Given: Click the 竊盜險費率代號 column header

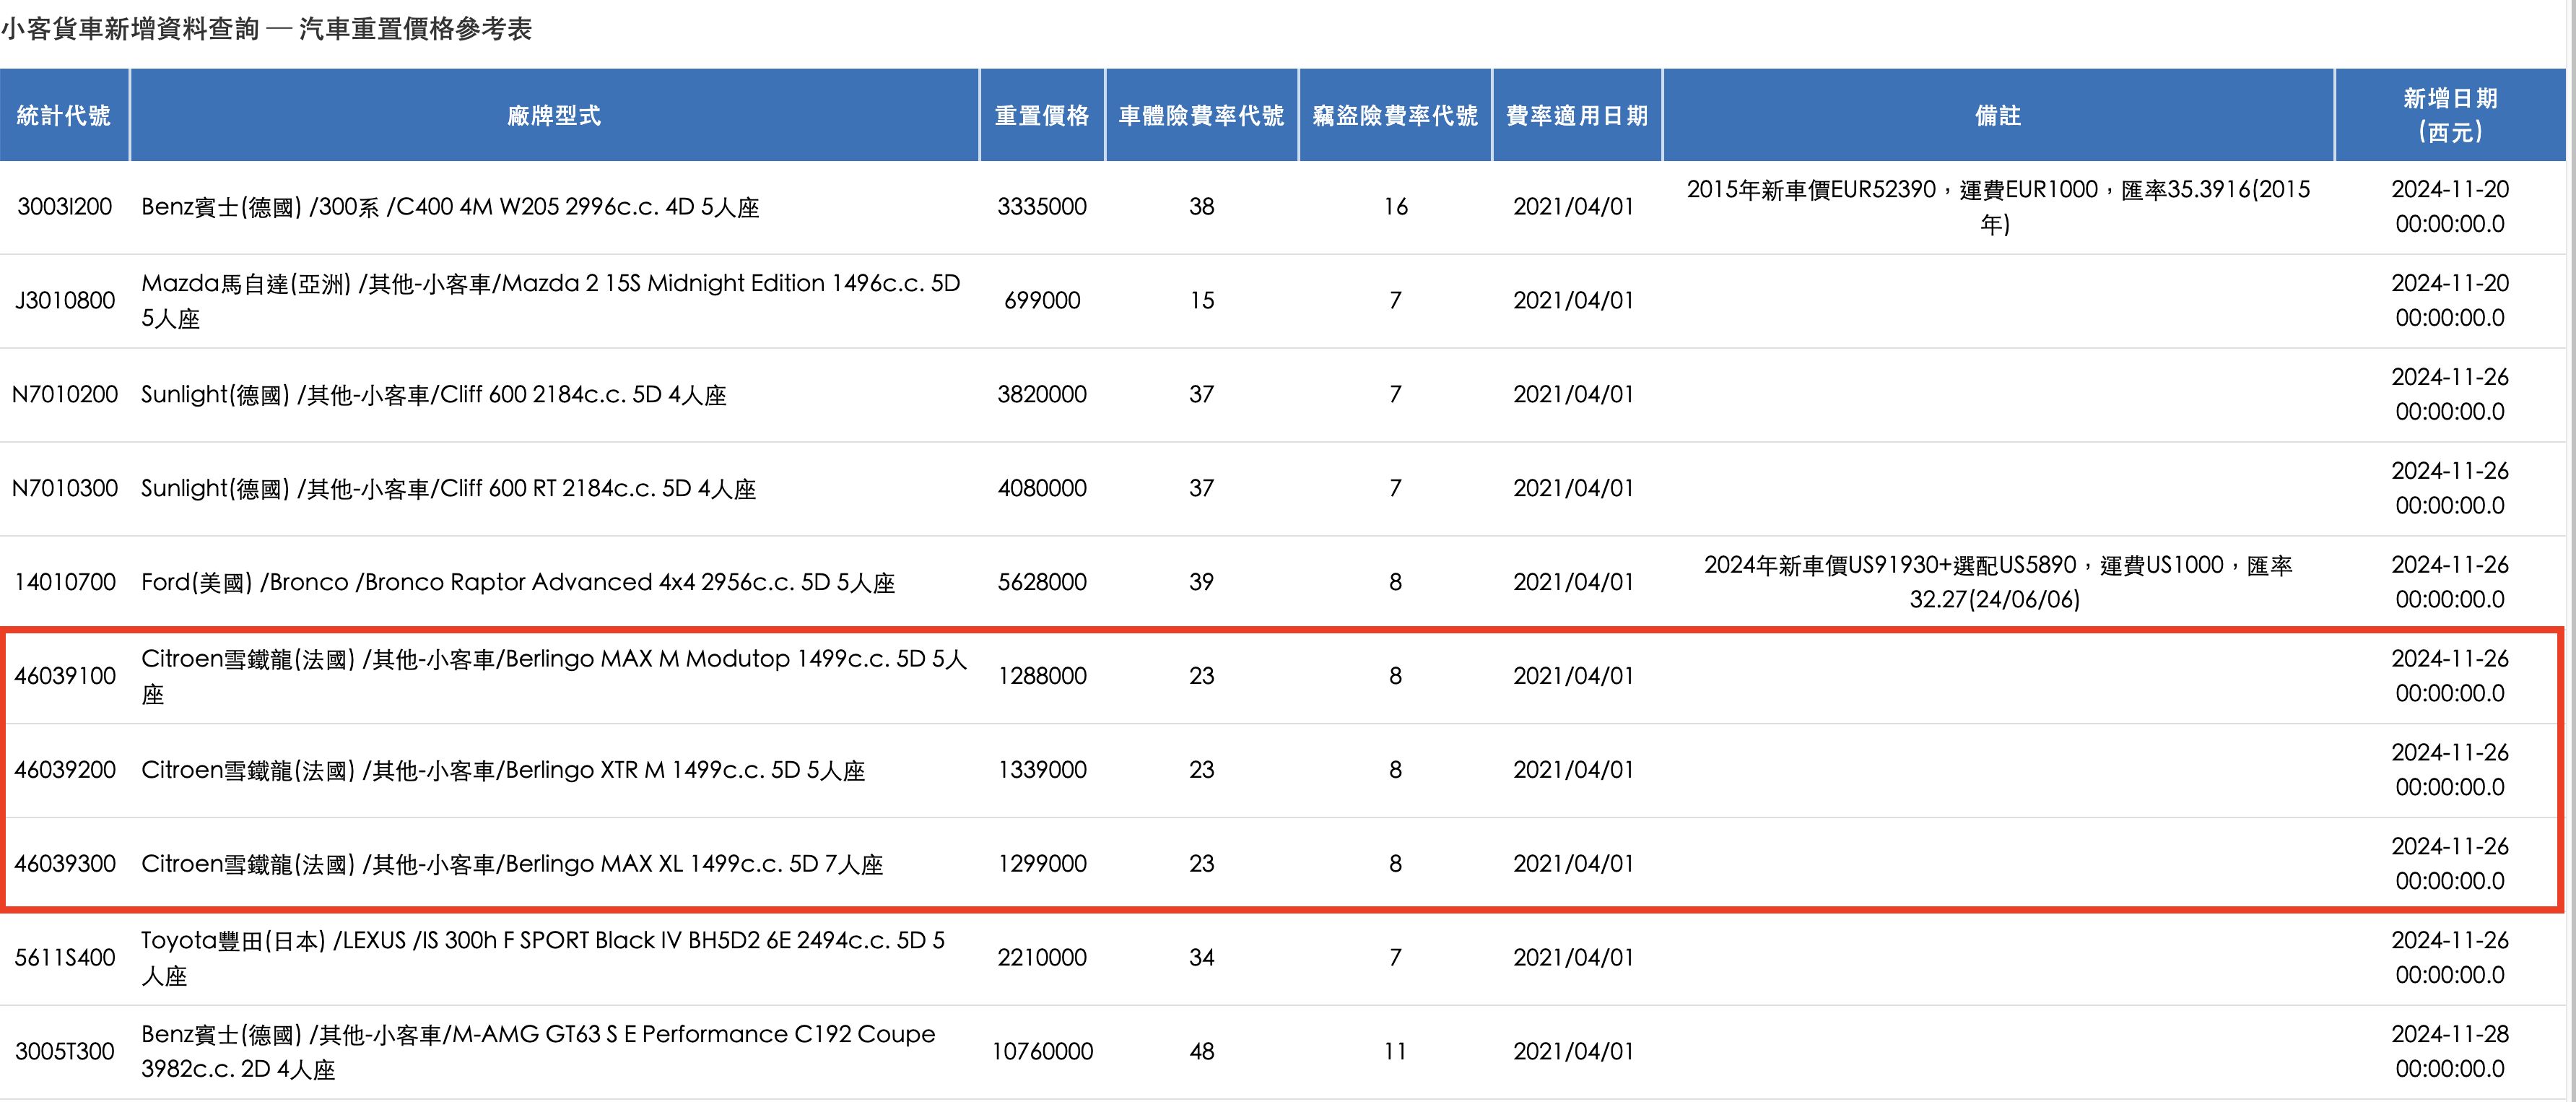Looking at the screenshot, I should coord(1395,115).
